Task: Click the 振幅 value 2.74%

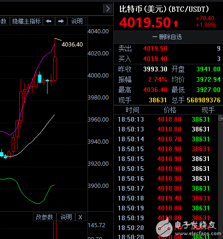Action: (158, 79)
